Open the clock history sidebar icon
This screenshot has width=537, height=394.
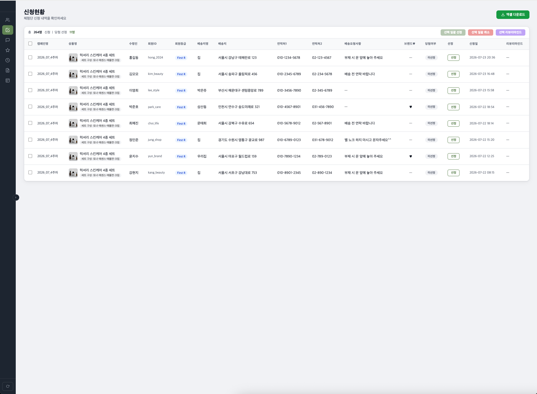8,60
